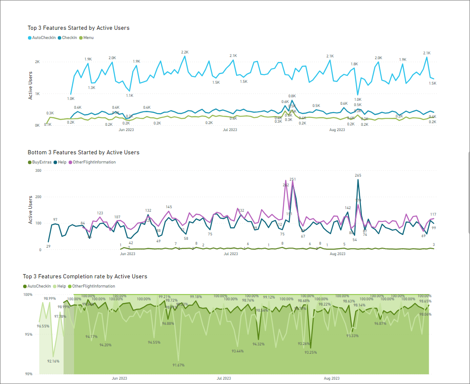Click Jul 2023 axis label in top chart

pyautogui.click(x=230, y=130)
